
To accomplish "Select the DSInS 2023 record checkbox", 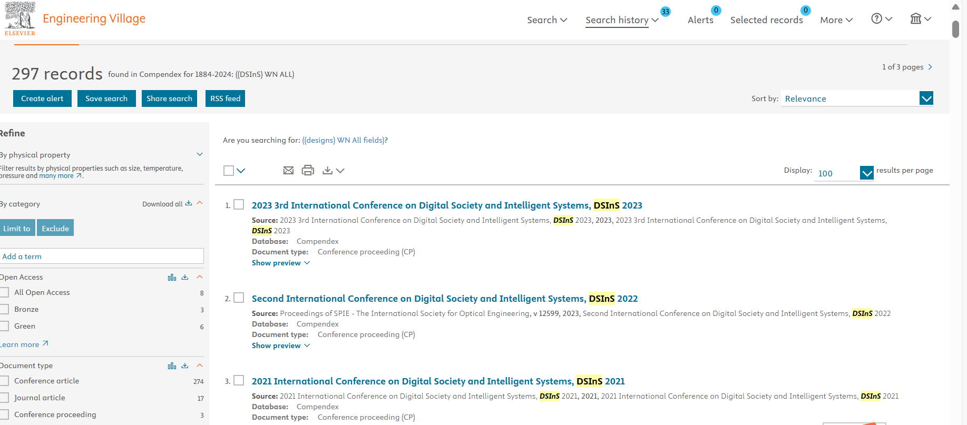I will click(239, 205).
